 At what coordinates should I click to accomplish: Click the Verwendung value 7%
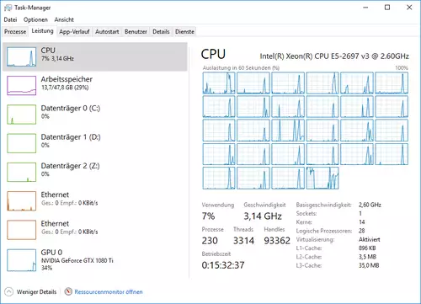click(208, 216)
